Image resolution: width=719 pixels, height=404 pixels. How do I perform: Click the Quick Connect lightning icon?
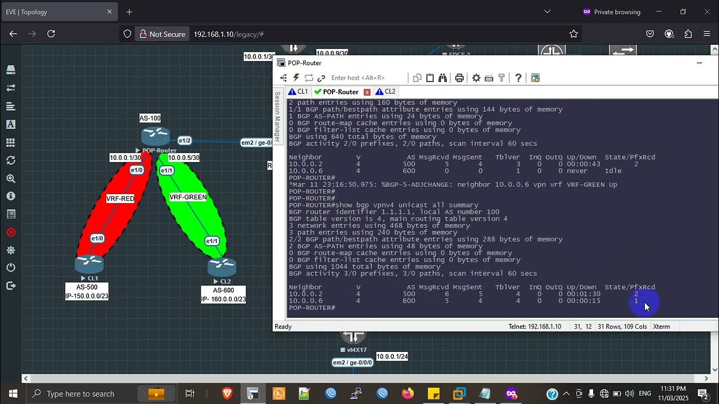point(296,78)
